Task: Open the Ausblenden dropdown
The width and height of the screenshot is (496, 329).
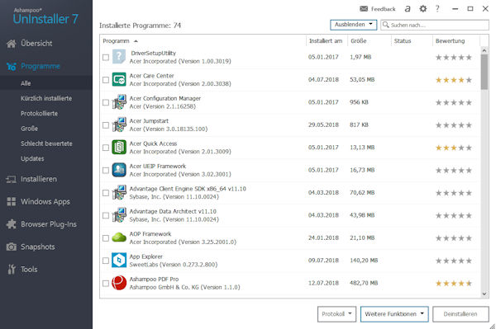Action: point(353,25)
